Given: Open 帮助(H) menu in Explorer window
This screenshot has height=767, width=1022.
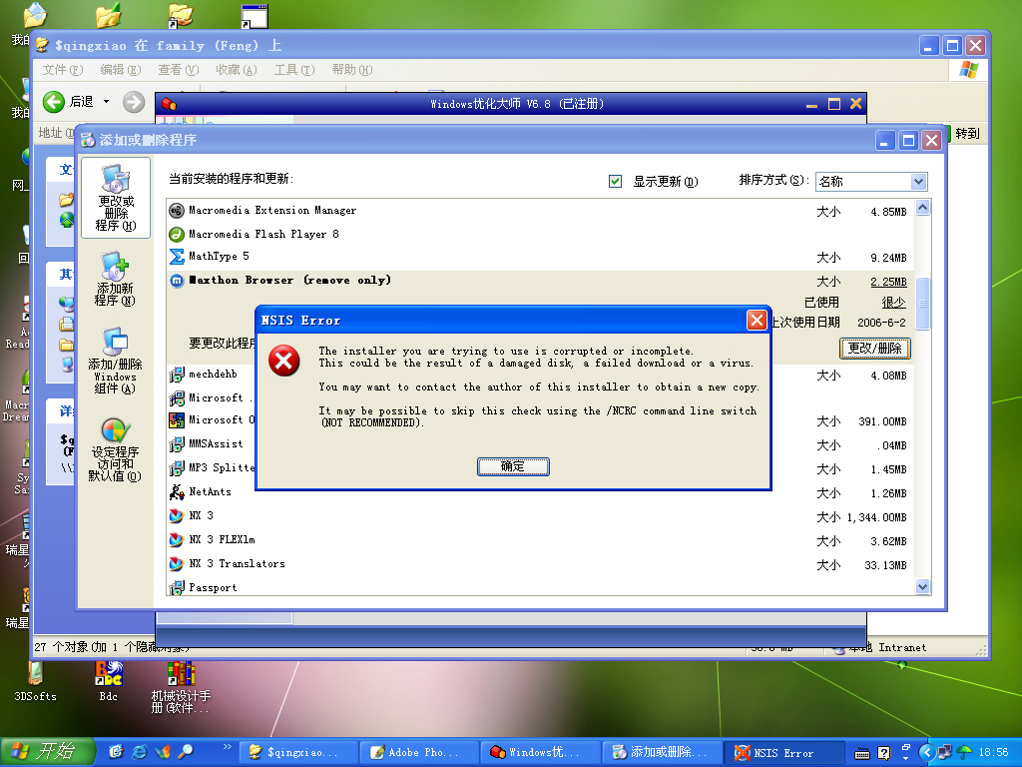Looking at the screenshot, I should click(352, 70).
